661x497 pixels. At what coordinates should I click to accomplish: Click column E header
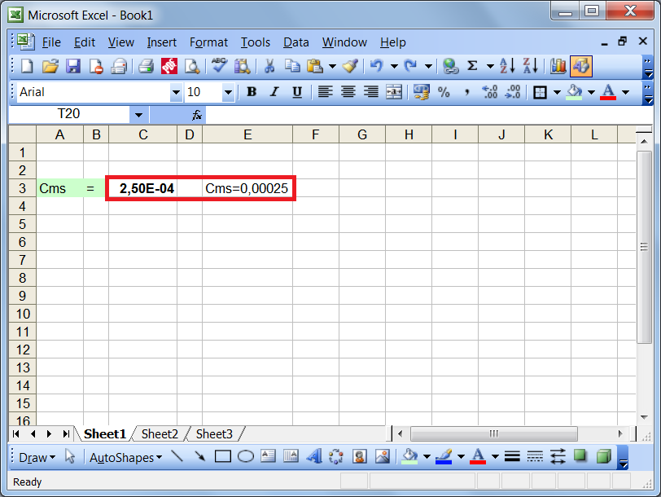[x=247, y=134]
